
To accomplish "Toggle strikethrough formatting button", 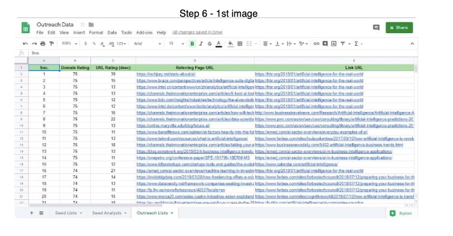I will 210,43.
